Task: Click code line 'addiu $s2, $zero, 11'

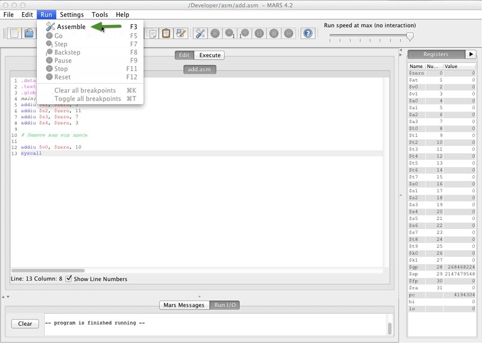Action: tap(51, 111)
